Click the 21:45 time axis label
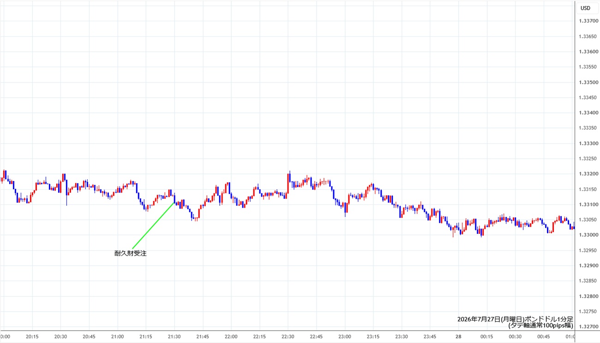Image resolution: width=600 pixels, height=343 pixels. 203,337
